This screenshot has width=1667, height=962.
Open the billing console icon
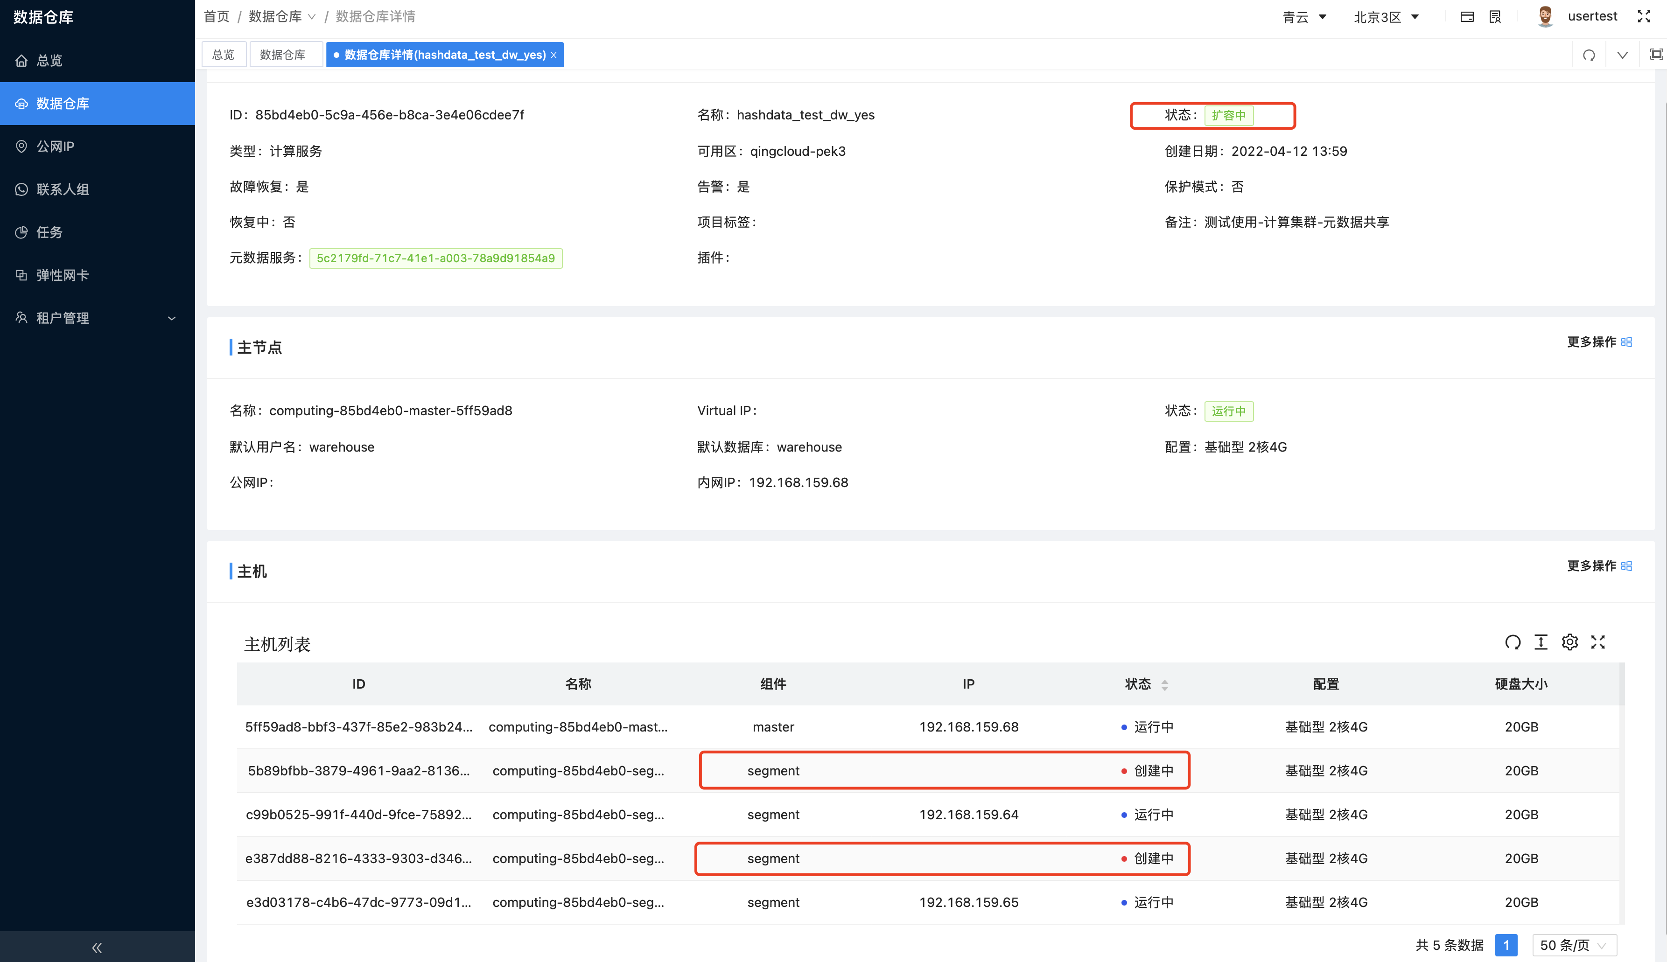click(1467, 16)
